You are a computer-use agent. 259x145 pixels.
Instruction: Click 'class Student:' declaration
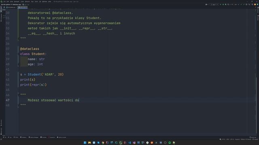33,54
